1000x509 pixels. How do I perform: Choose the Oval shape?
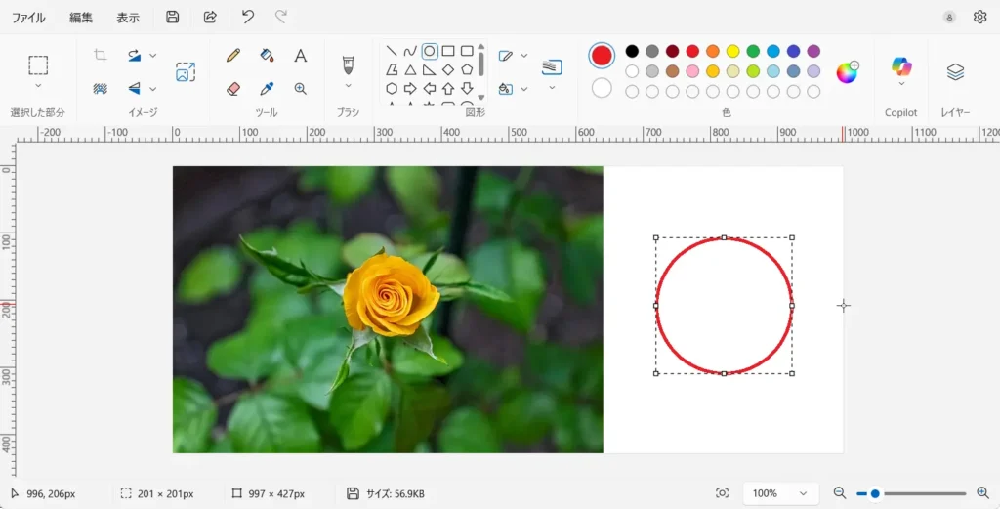pyautogui.click(x=430, y=51)
